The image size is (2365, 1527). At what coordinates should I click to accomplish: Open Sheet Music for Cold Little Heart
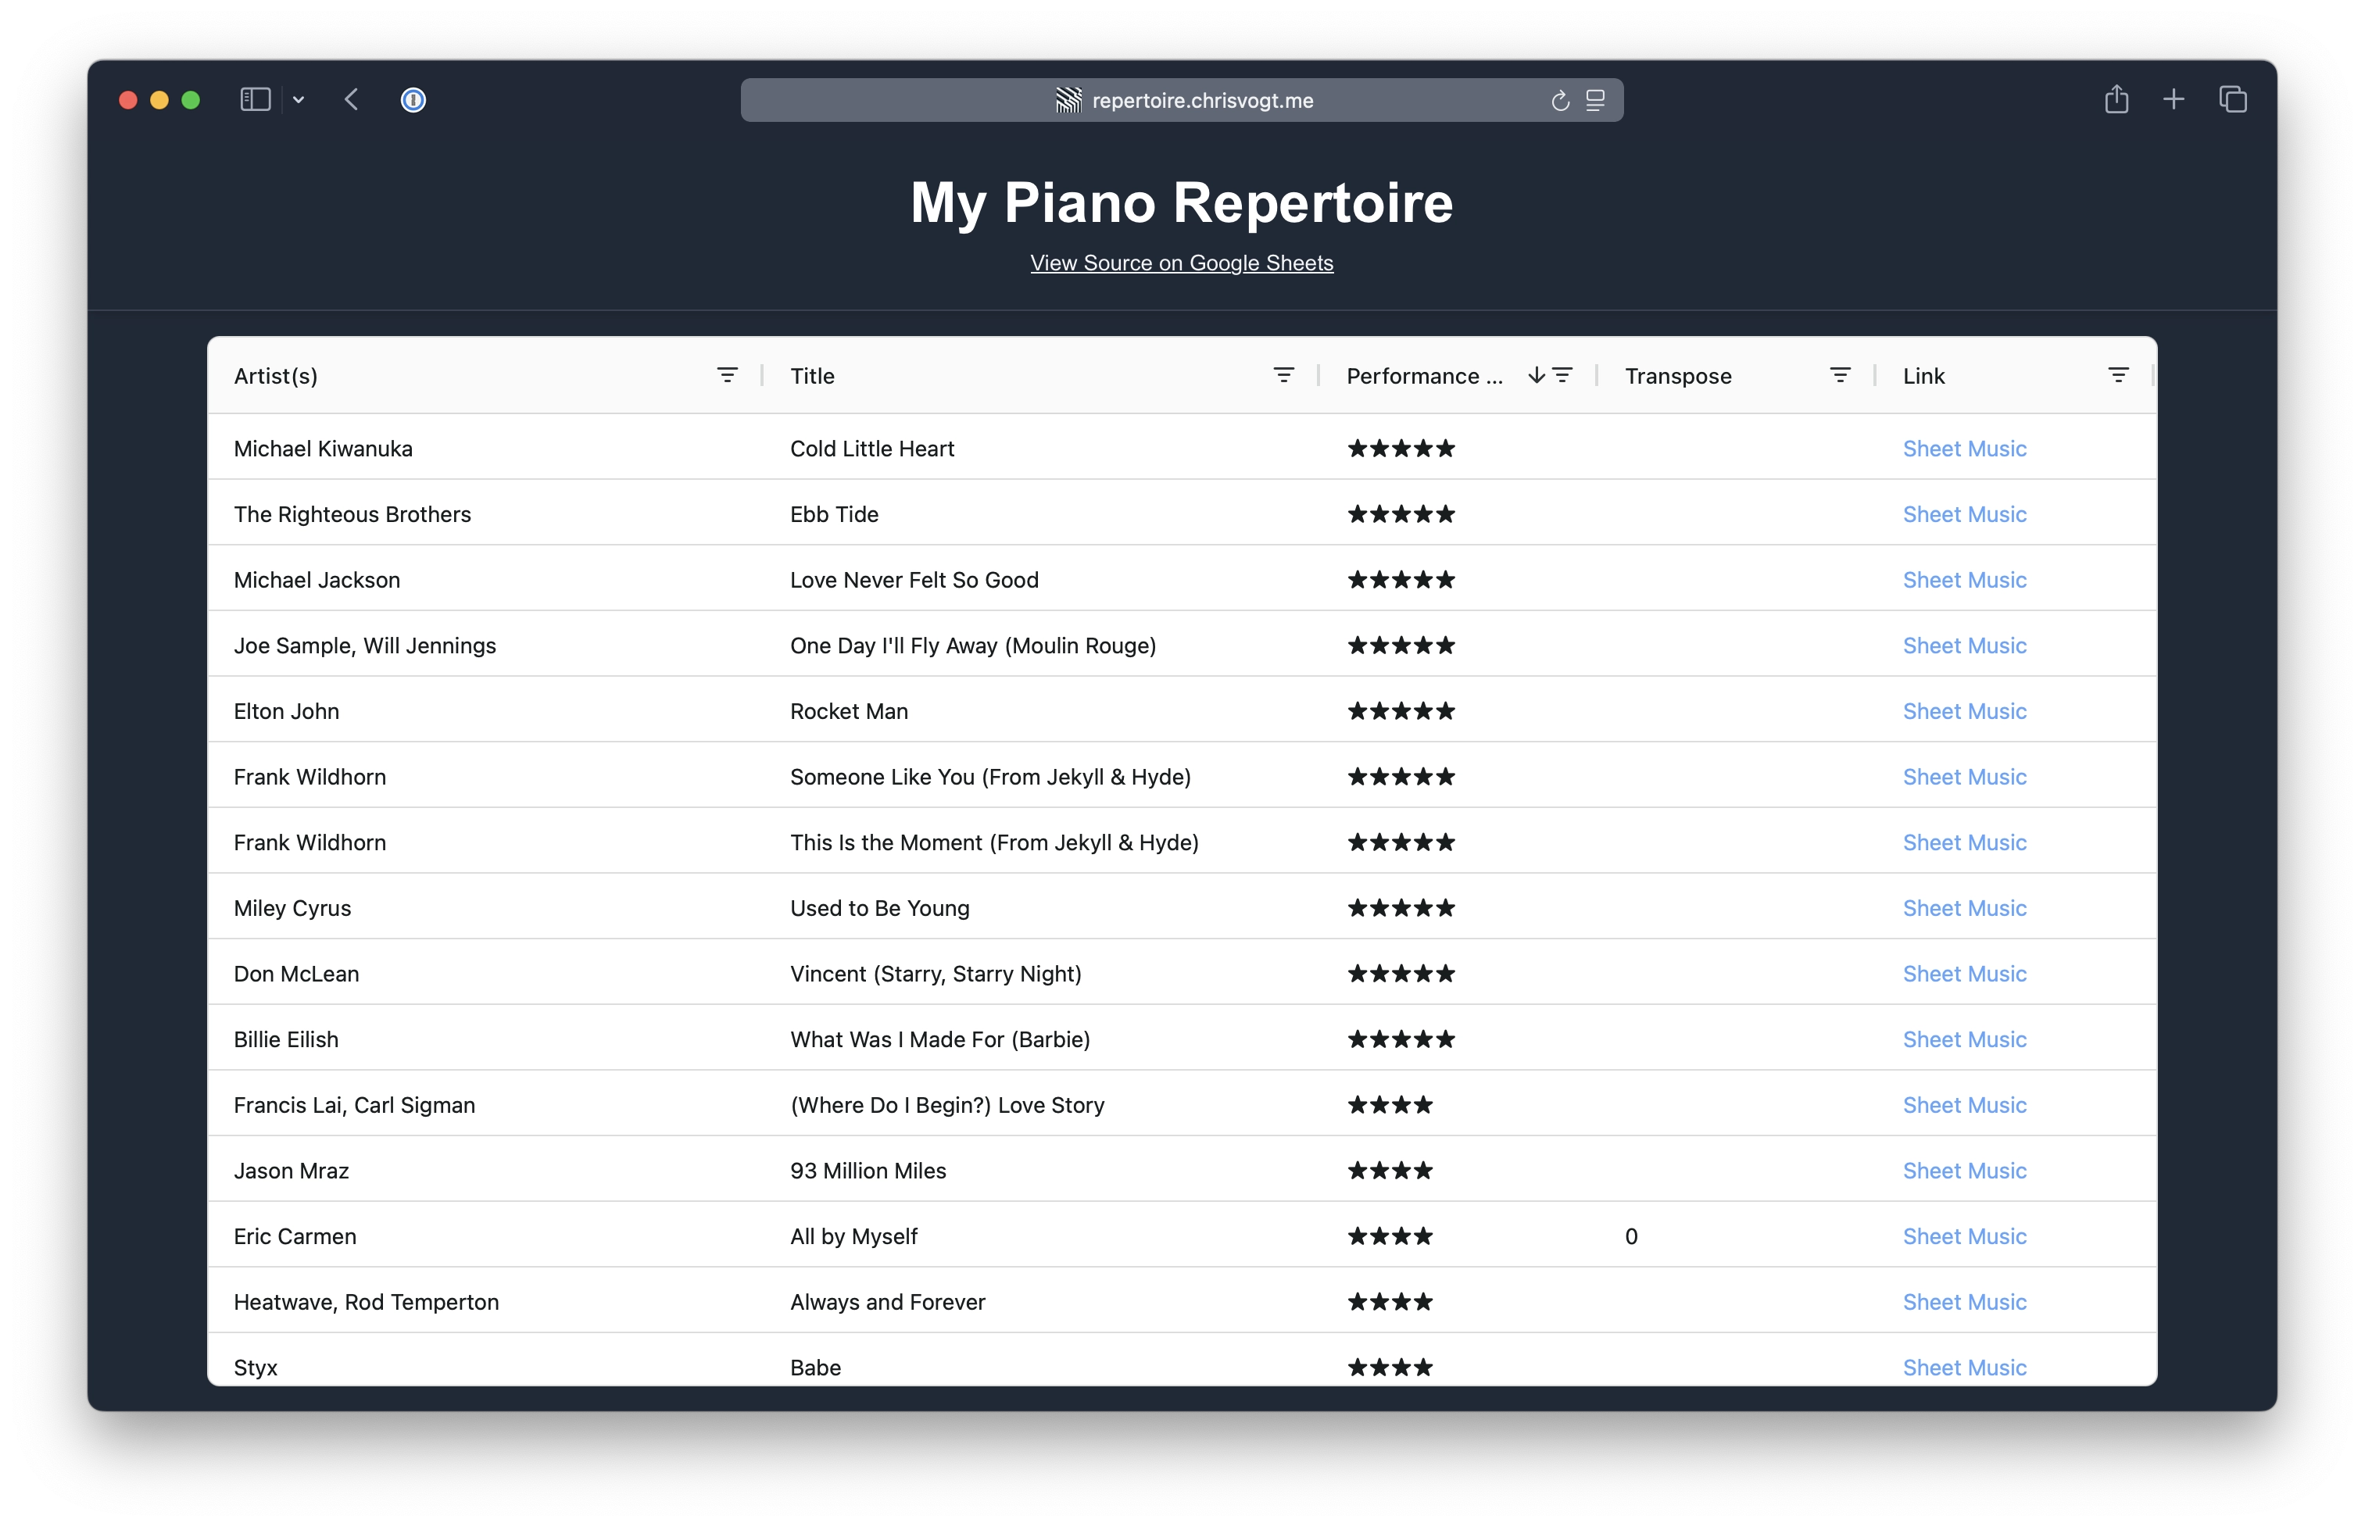[1964, 449]
